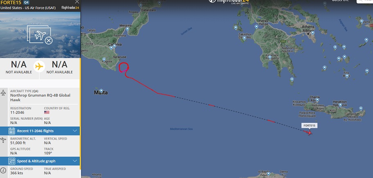Image resolution: width=373 pixels, height=178 pixels.
Task: Click the FORTE15 aircraft icon on map
Action: pos(309,132)
